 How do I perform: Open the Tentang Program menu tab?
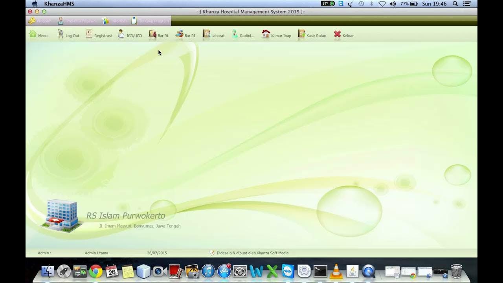pyautogui.click(x=150, y=21)
